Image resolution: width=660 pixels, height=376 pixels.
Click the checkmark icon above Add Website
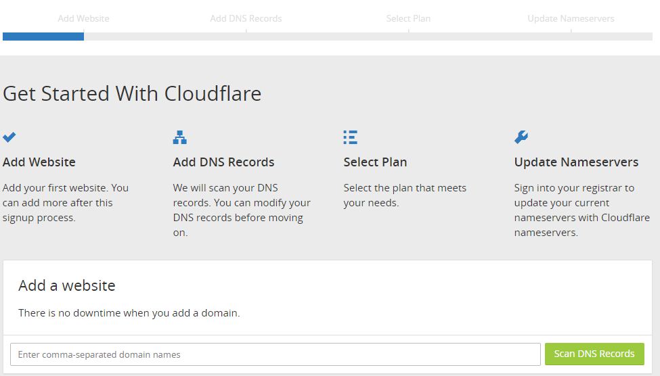[x=9, y=137]
